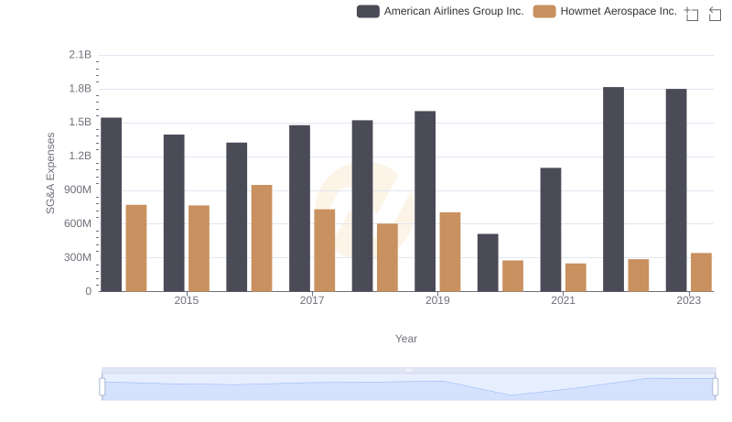
Task: Click the American Airlines bar for 2015
Action: 174,213
